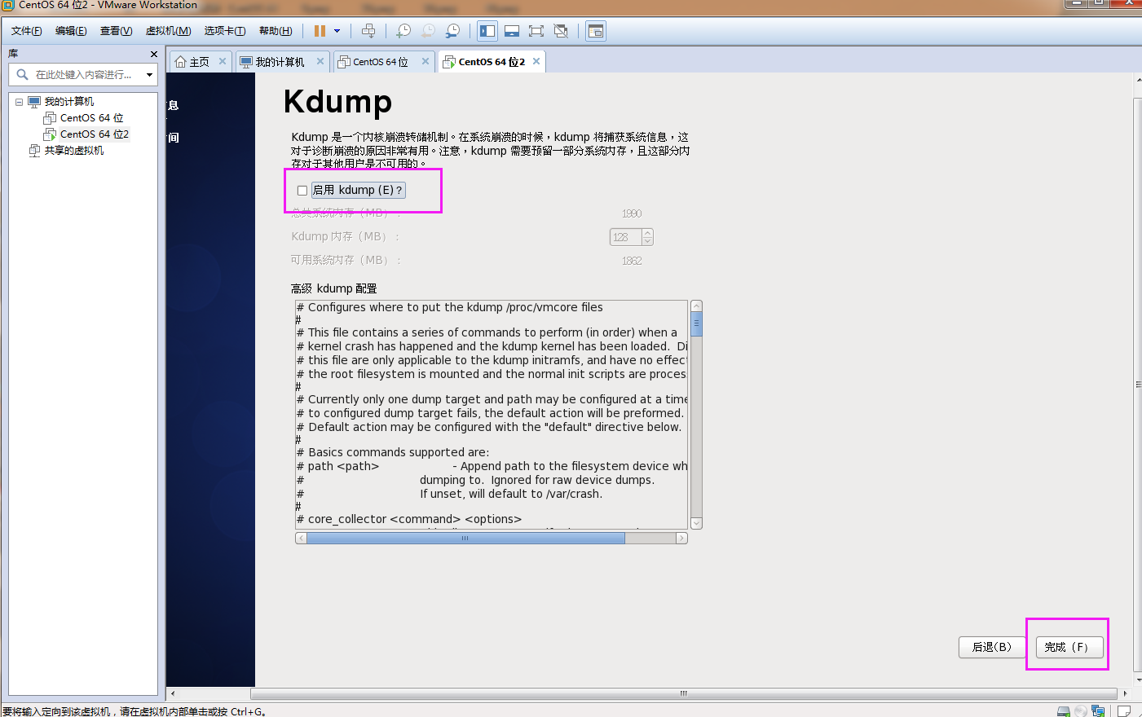
Task: Open the power options dropdown arrow beside pause
Action: (337, 31)
